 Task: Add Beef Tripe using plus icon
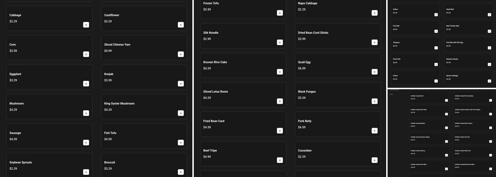pyautogui.click(x=280, y=160)
